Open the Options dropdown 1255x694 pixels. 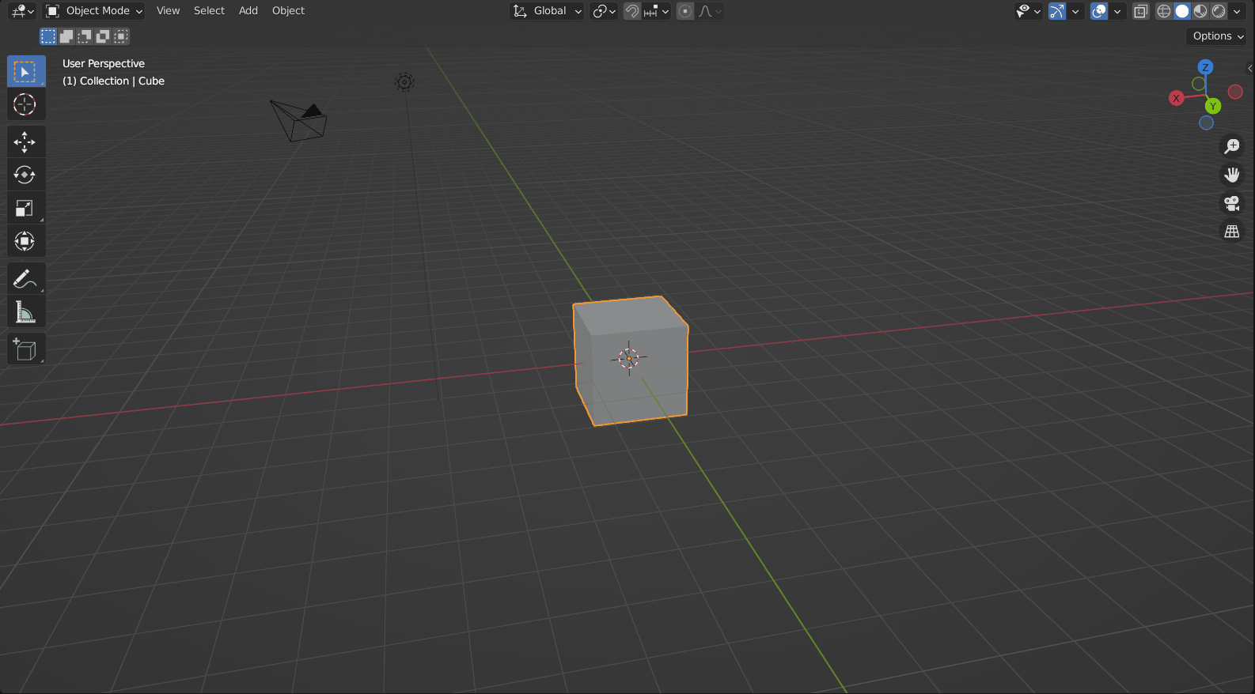coord(1218,36)
